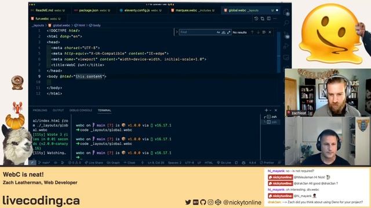
Task: Open the OUTPUT panel tab
Action: pos(58,110)
